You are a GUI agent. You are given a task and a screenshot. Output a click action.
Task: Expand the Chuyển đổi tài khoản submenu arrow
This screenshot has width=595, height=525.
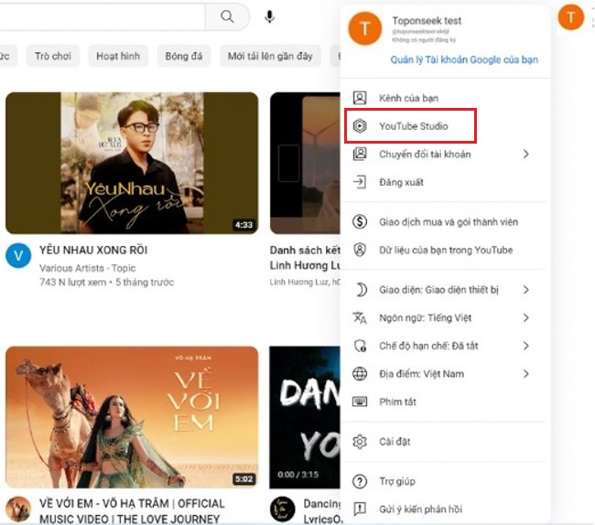[526, 154]
